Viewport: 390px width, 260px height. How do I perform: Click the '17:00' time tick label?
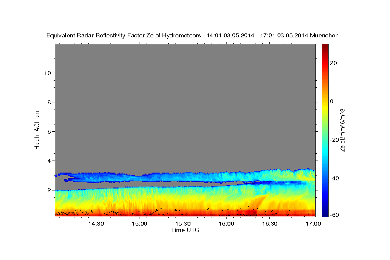click(313, 224)
